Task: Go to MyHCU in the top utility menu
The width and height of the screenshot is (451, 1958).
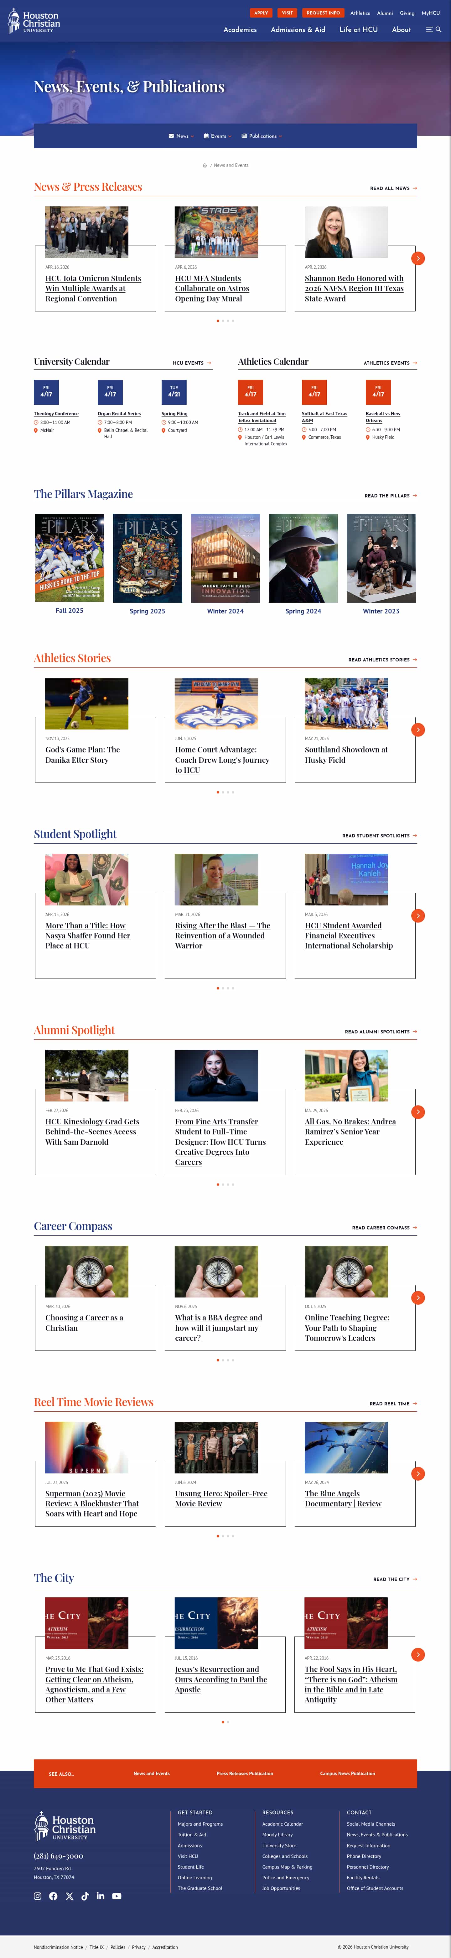Action: (431, 13)
